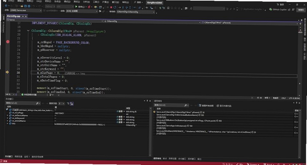
Task: Expand the m_strDeviceName variable row
Action: coord(7,115)
